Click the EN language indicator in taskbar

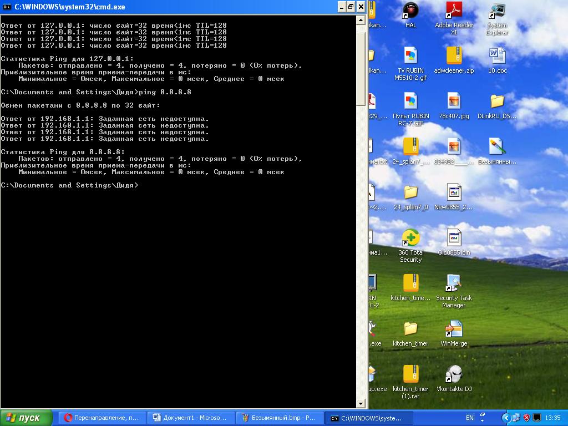(x=469, y=418)
